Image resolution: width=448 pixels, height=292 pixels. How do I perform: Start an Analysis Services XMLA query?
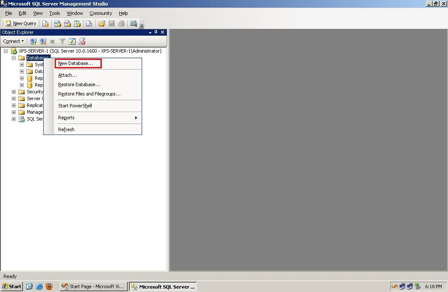click(77, 23)
